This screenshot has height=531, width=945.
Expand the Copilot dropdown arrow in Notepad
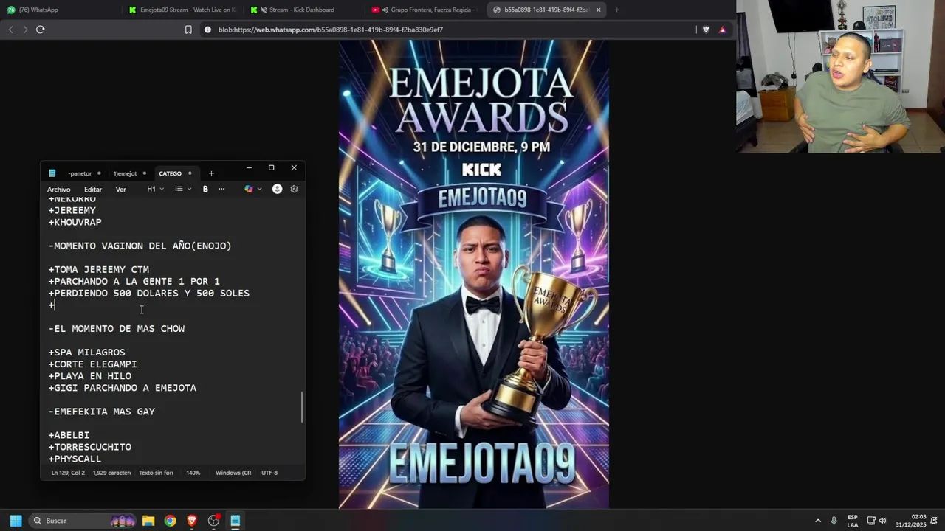coord(259,189)
